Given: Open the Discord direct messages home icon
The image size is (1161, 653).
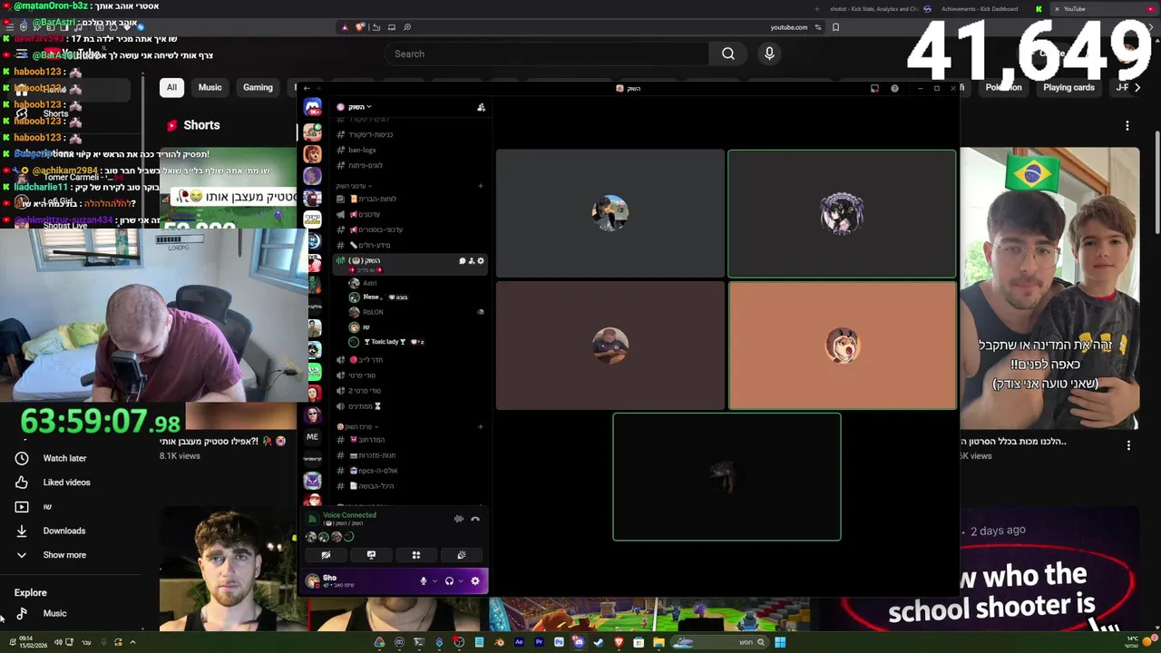Looking at the screenshot, I should click(x=312, y=109).
